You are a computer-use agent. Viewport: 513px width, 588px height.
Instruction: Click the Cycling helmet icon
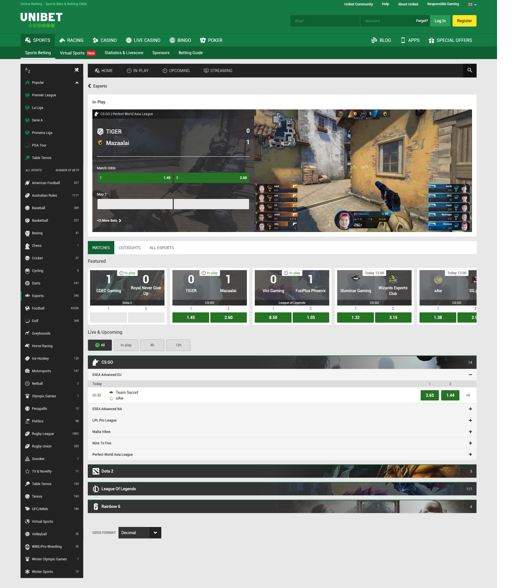click(27, 270)
